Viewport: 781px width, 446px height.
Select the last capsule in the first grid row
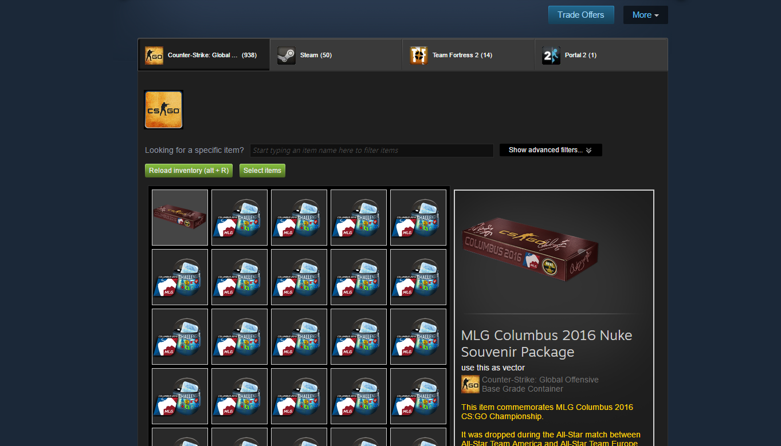click(418, 218)
